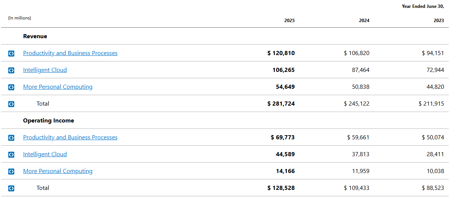Click the icon beside Revenue's Intelligent Cloud row

[11, 70]
